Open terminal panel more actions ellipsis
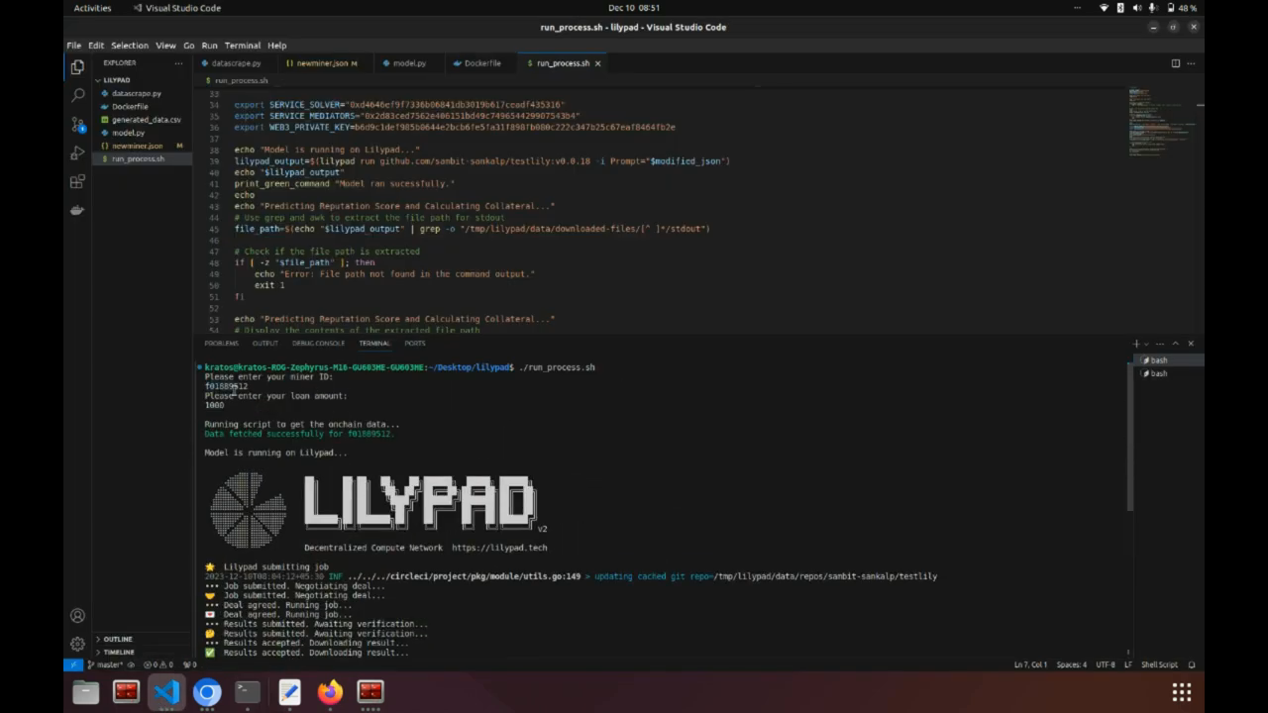This screenshot has height=713, width=1268. pyautogui.click(x=1160, y=344)
